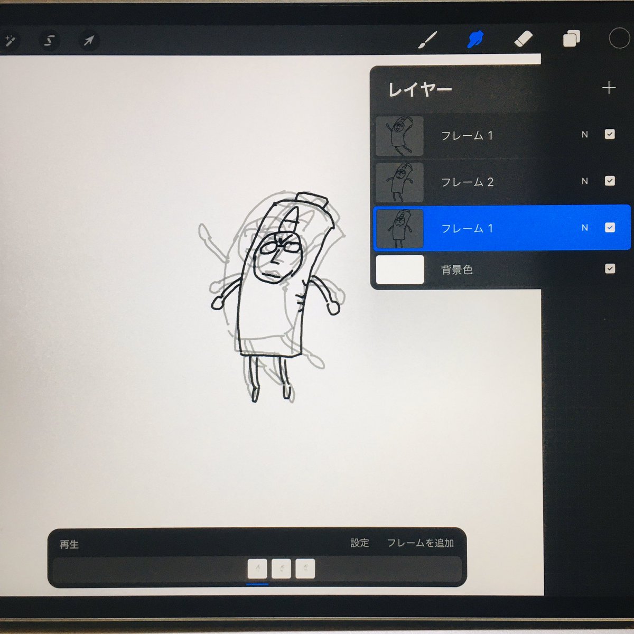Switch to the Eraser tool
634x634 pixels.
[523, 39]
